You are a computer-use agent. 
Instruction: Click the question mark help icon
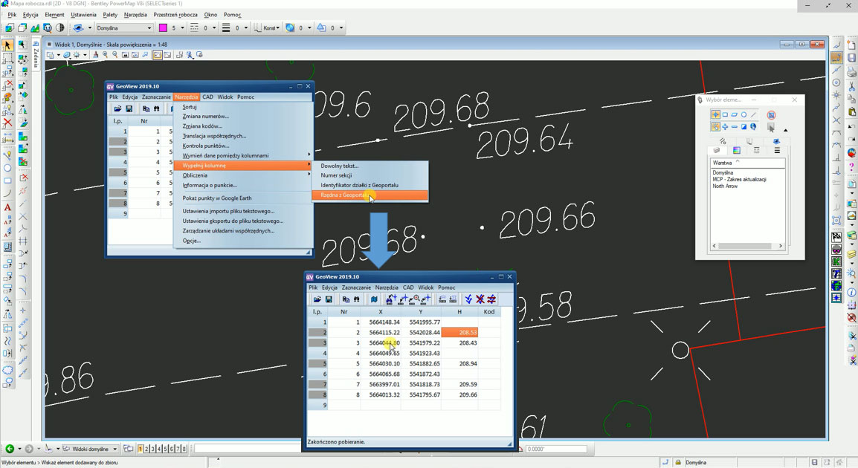[852, 166]
